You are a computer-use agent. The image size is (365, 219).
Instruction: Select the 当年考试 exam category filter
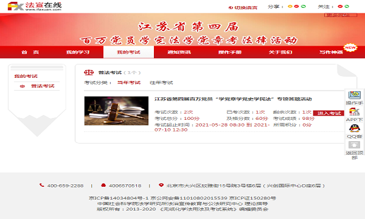[x=129, y=83]
